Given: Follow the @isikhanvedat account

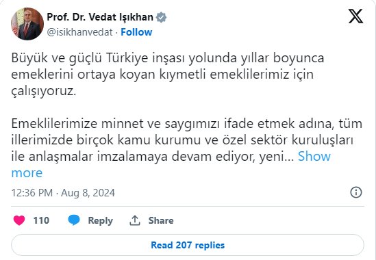Looking at the screenshot, I should pos(136,32).
